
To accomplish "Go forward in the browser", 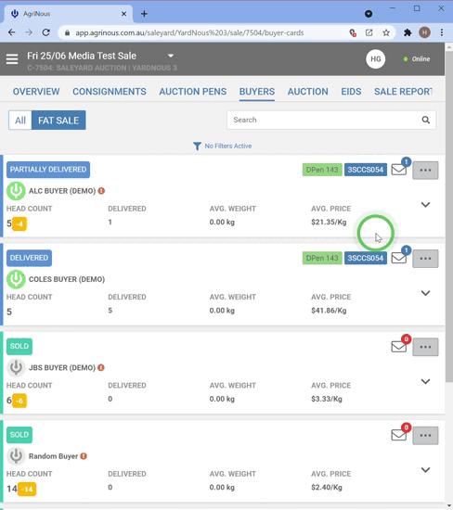I will click(x=29, y=32).
